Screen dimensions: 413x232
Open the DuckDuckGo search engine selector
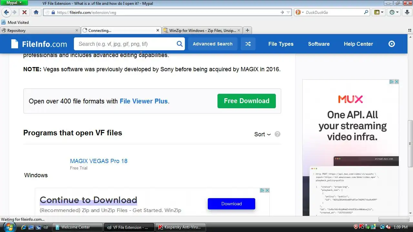coord(299,12)
